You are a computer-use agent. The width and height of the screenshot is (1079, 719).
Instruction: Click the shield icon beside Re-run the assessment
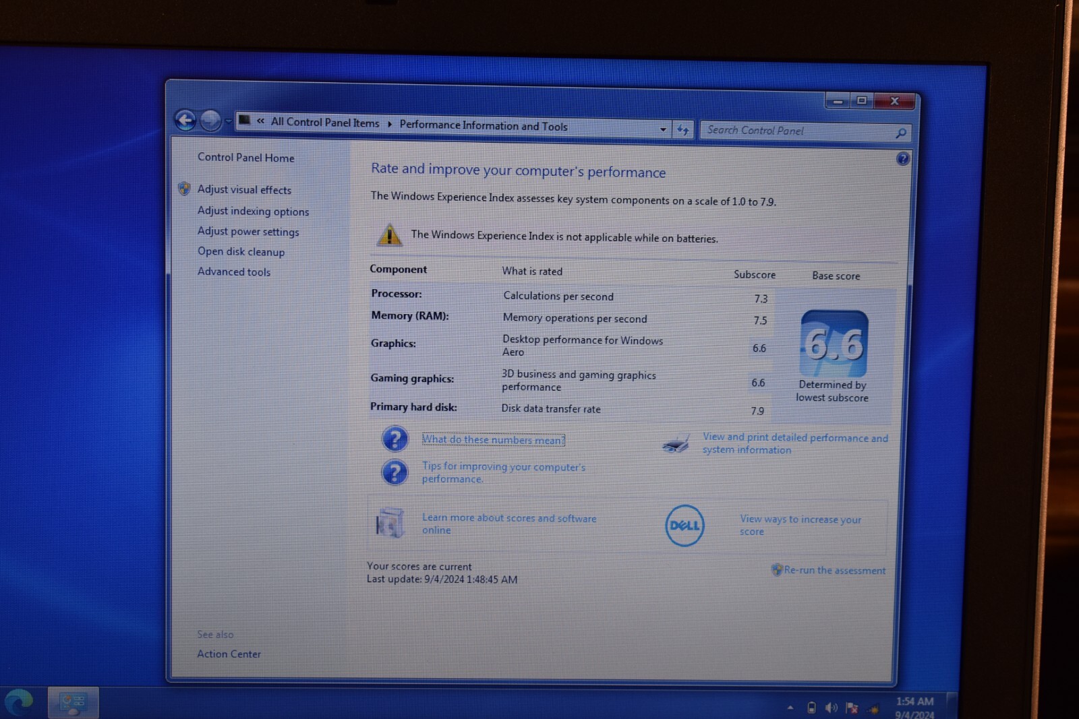[x=777, y=569]
